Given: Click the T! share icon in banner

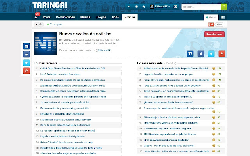Looking at the screenshot, I should click(190, 54).
